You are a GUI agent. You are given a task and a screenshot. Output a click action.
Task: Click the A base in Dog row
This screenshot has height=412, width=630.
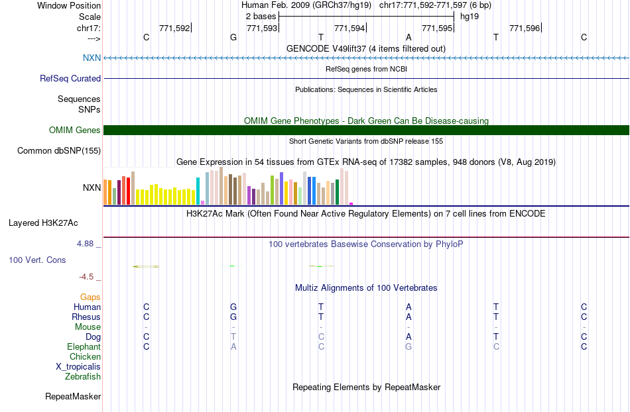[409, 337]
